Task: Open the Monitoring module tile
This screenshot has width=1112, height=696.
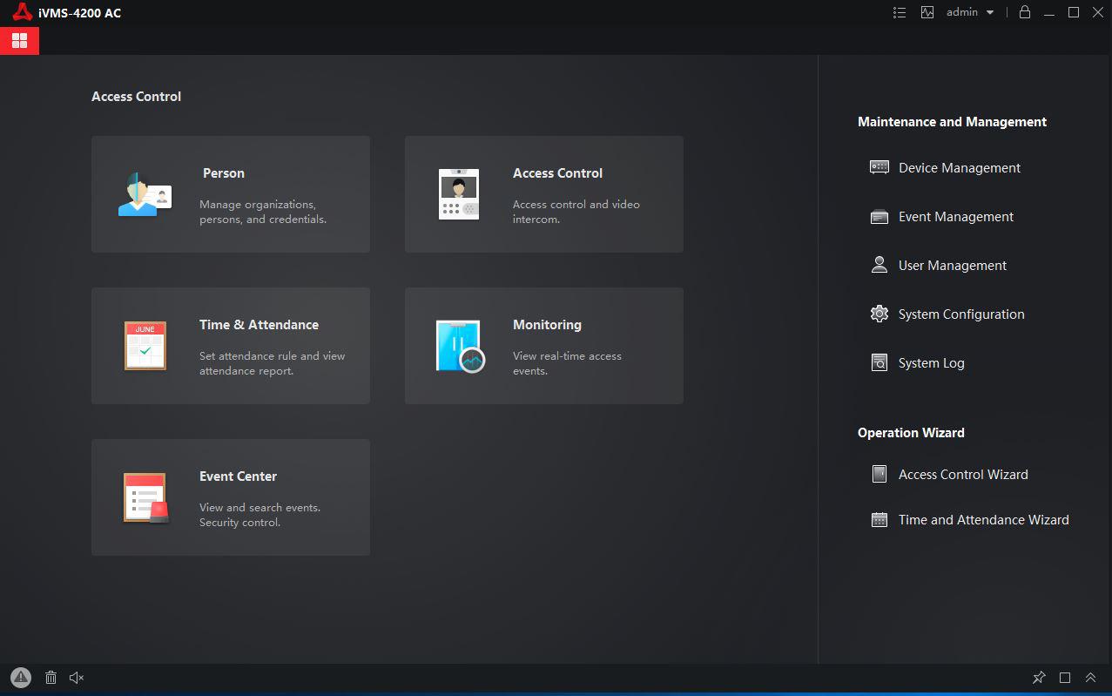Action: [543, 346]
